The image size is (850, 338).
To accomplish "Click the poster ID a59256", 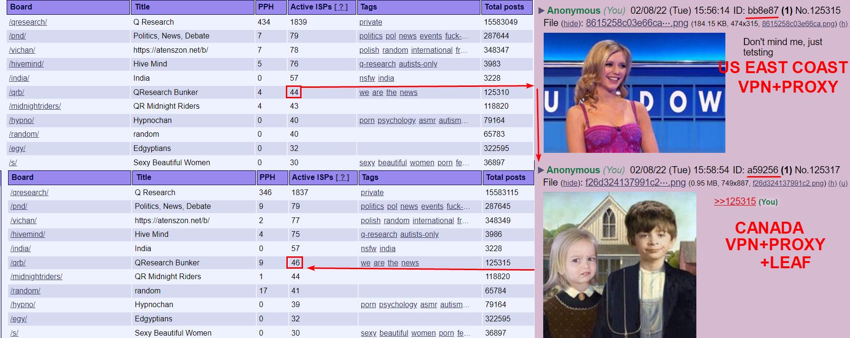I will pyautogui.click(x=762, y=170).
